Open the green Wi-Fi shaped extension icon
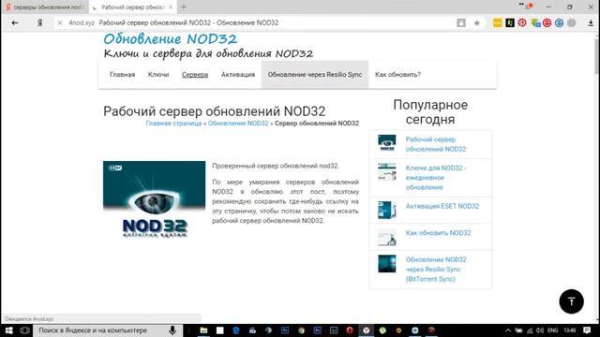Image resolution: width=600 pixels, height=337 pixels. (x=535, y=22)
